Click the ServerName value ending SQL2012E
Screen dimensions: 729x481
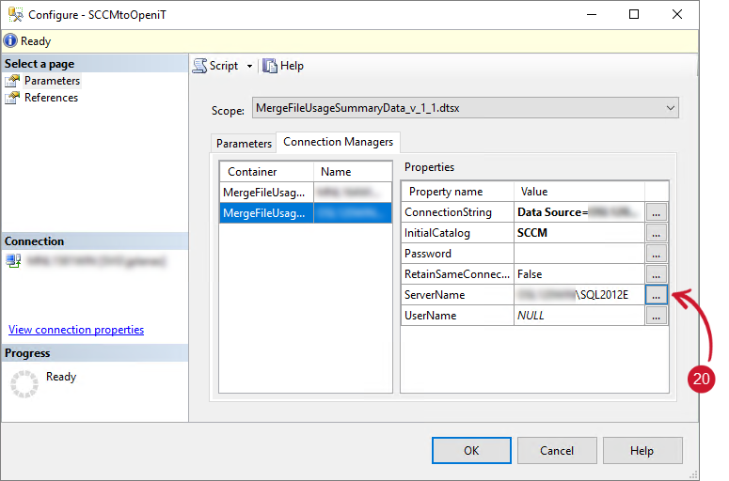578,295
